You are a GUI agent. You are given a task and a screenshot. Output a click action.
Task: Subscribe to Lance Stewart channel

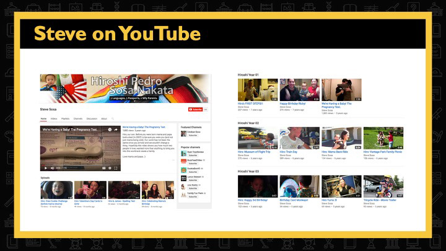(193, 180)
